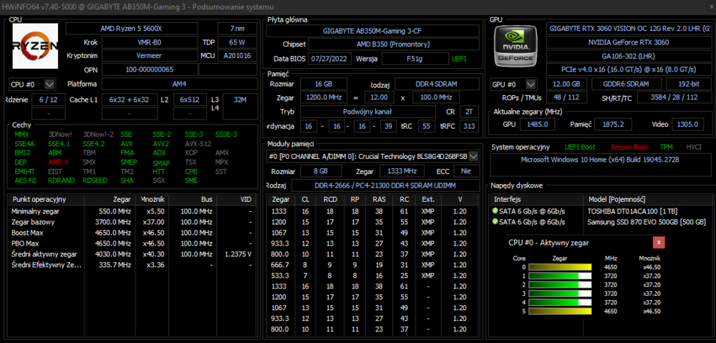Close the CPU #0 Aktywny zegar popup

[659, 243]
